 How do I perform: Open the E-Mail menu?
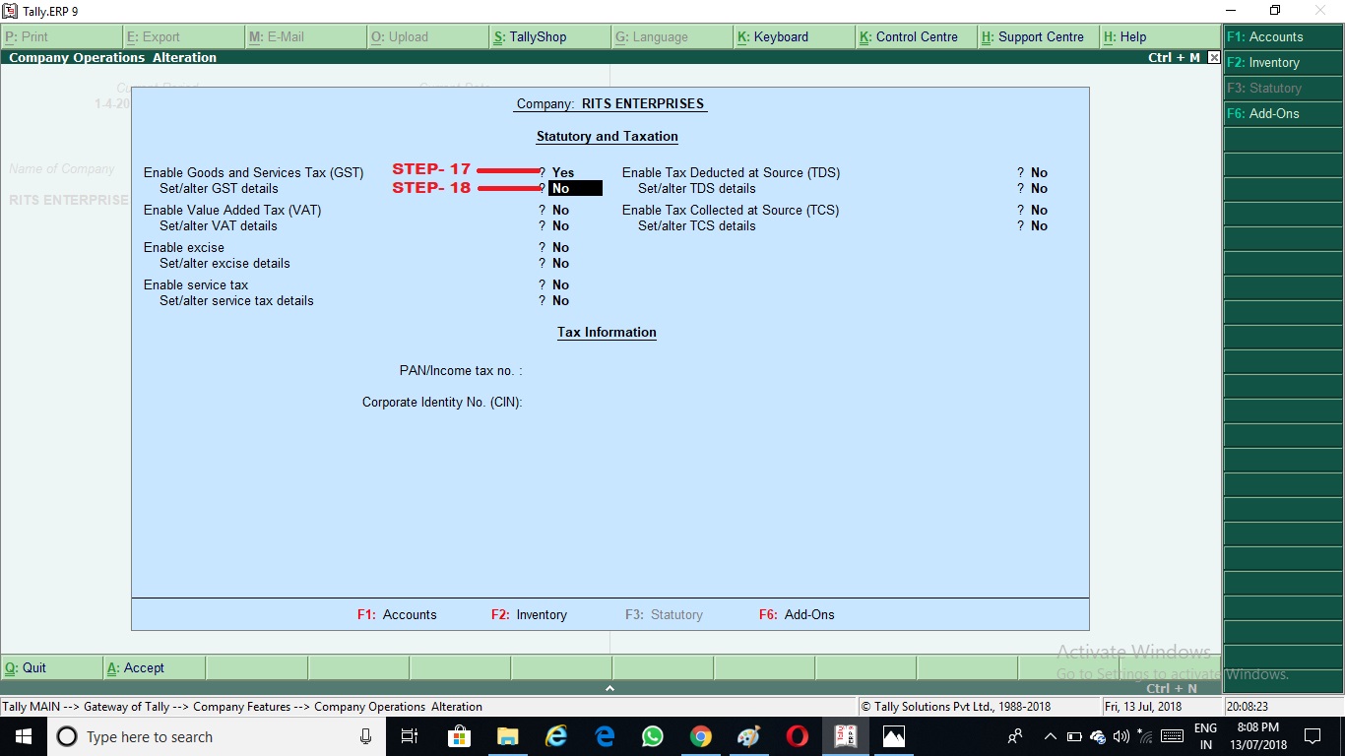coord(305,36)
